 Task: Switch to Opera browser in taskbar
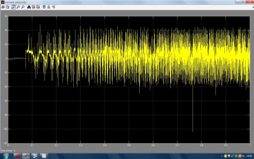click(x=17, y=156)
